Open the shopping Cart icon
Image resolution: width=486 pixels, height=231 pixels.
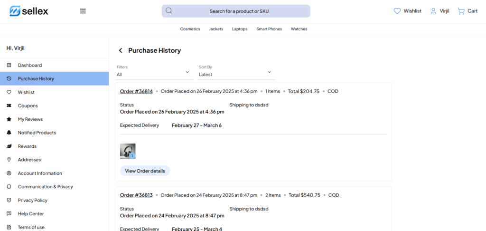(461, 11)
